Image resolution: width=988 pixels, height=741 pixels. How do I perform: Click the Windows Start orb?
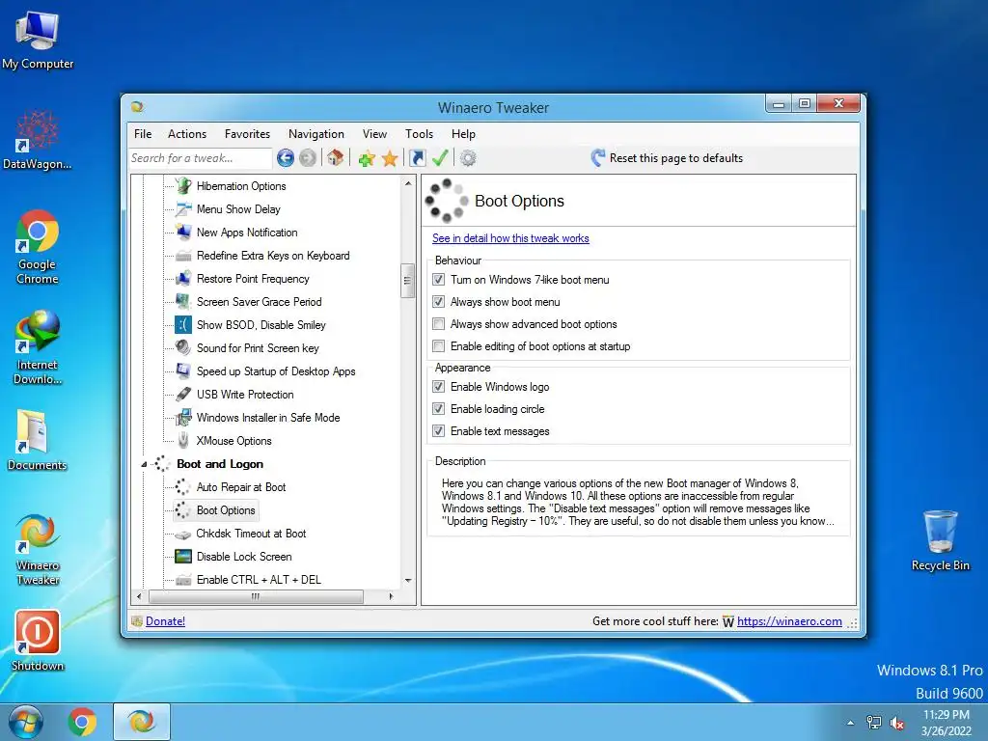click(26, 722)
